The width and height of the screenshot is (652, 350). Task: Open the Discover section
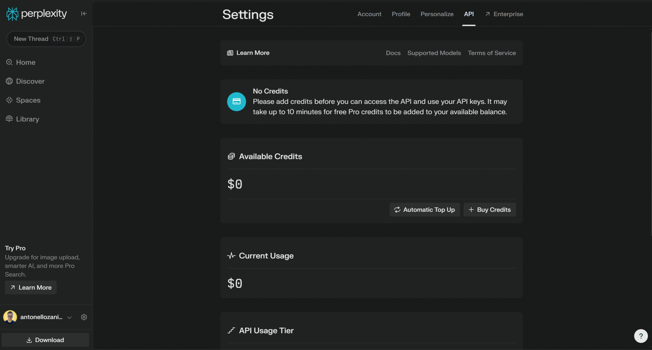[30, 81]
